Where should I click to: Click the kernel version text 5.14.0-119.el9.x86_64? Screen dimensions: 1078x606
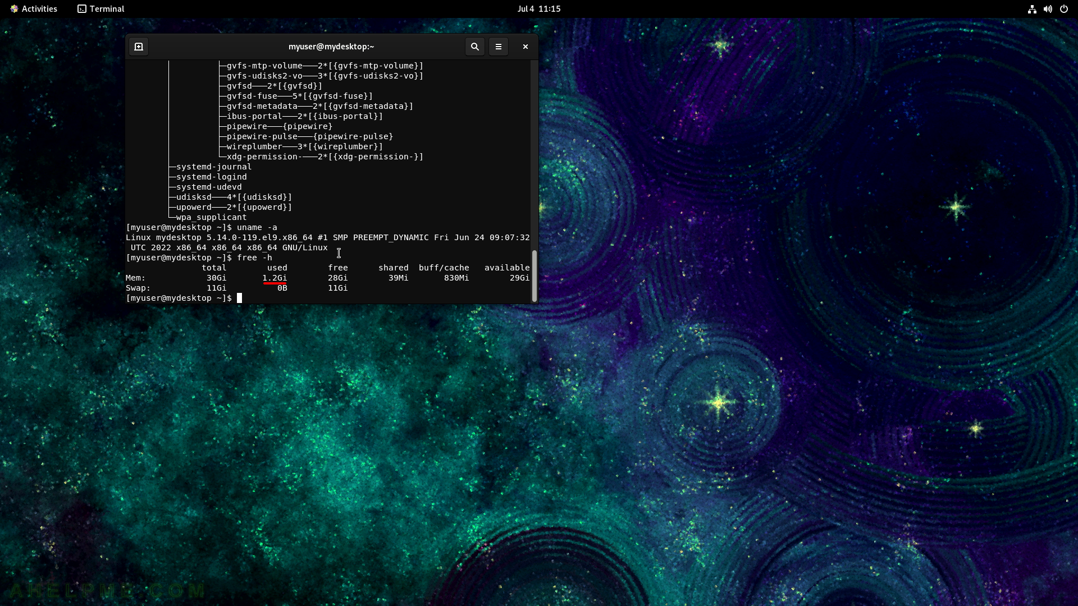pyautogui.click(x=259, y=237)
